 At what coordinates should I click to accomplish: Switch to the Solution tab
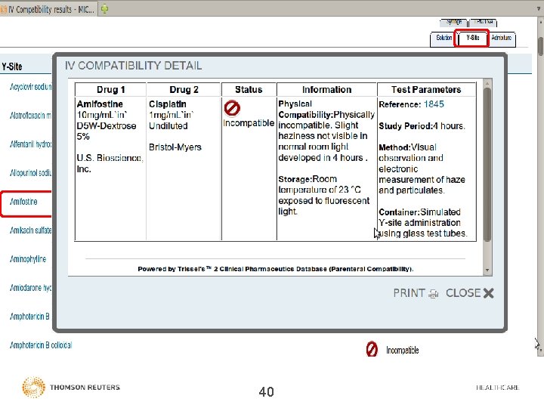tap(444, 38)
